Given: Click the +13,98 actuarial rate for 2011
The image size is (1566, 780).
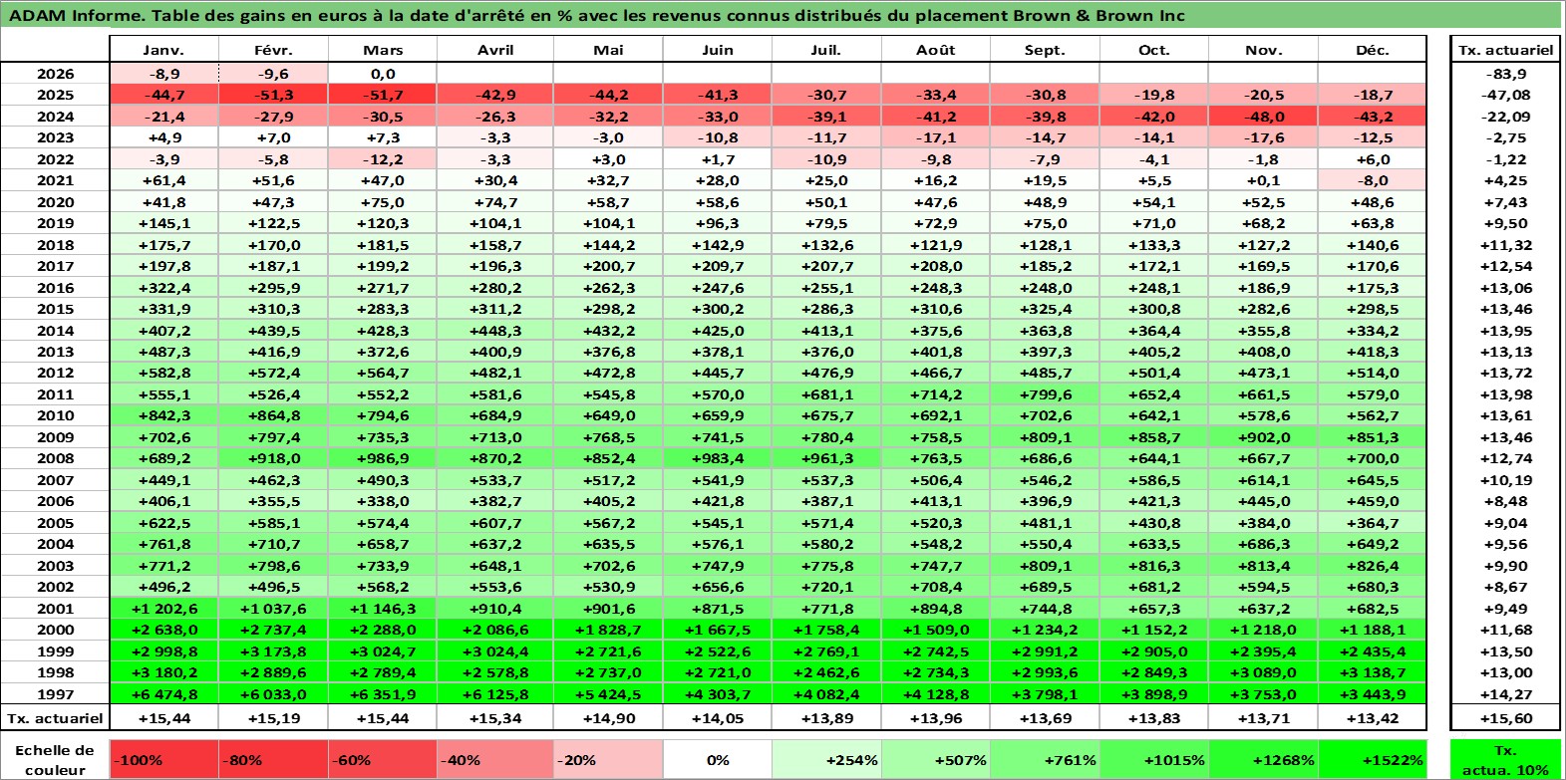Looking at the screenshot, I should [1505, 394].
